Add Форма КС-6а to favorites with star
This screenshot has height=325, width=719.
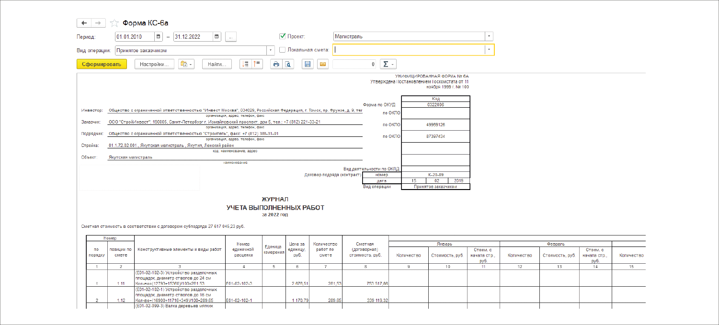(x=114, y=23)
